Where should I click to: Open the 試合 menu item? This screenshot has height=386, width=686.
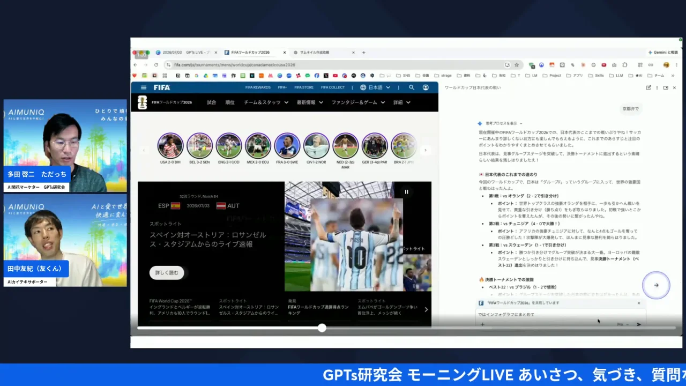[212, 102]
